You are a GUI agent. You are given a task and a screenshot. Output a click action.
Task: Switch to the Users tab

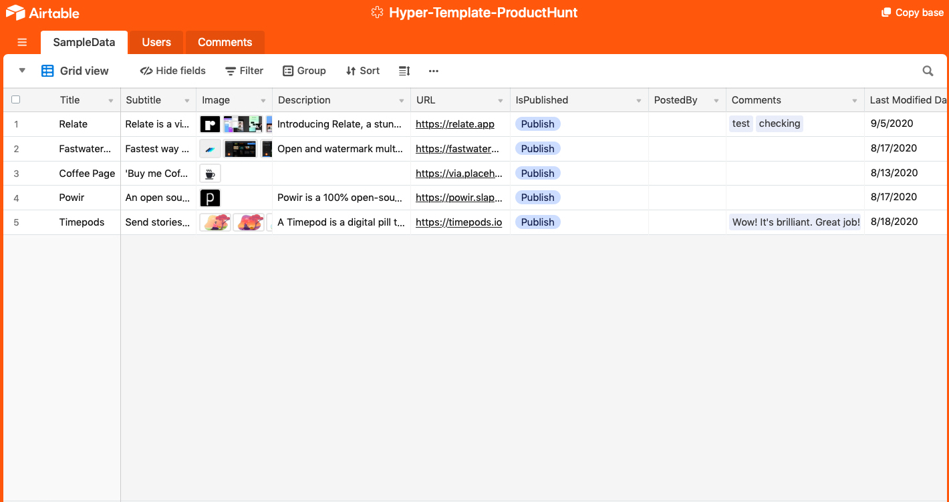click(156, 42)
